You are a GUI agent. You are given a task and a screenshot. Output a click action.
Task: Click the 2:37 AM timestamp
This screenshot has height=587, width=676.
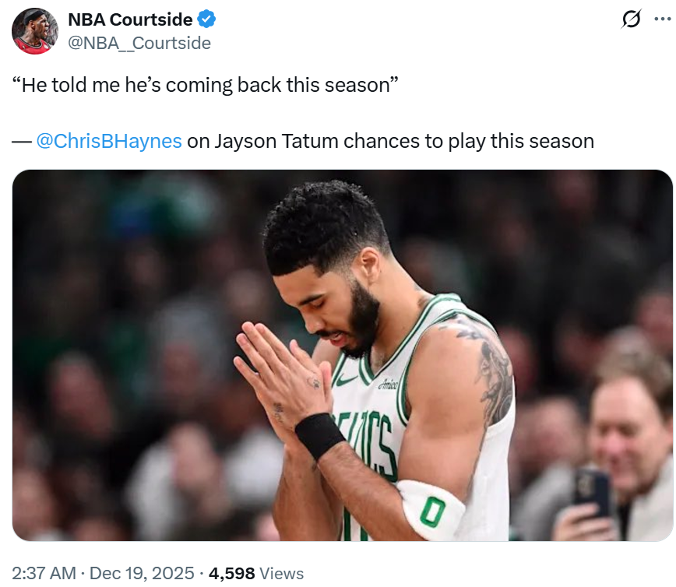[45, 574]
